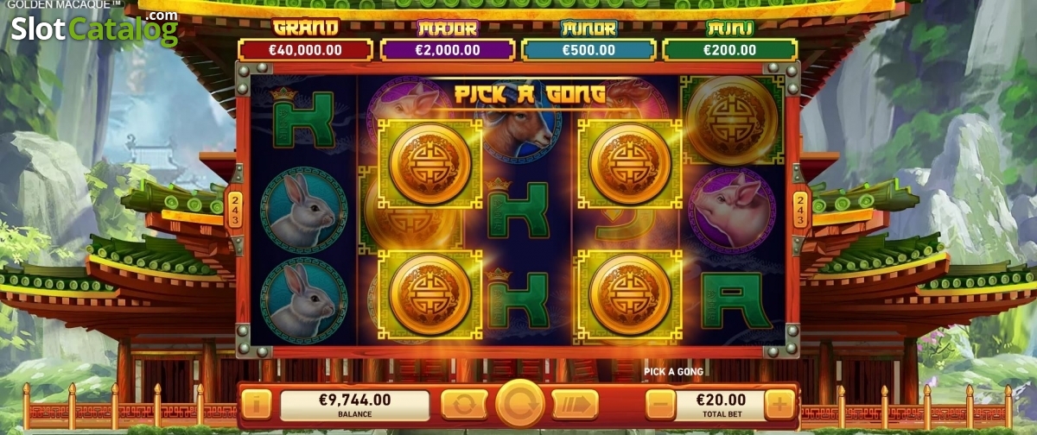Enable turbo mode fast-forward button
This screenshot has width=1037, height=435.
coord(575,404)
